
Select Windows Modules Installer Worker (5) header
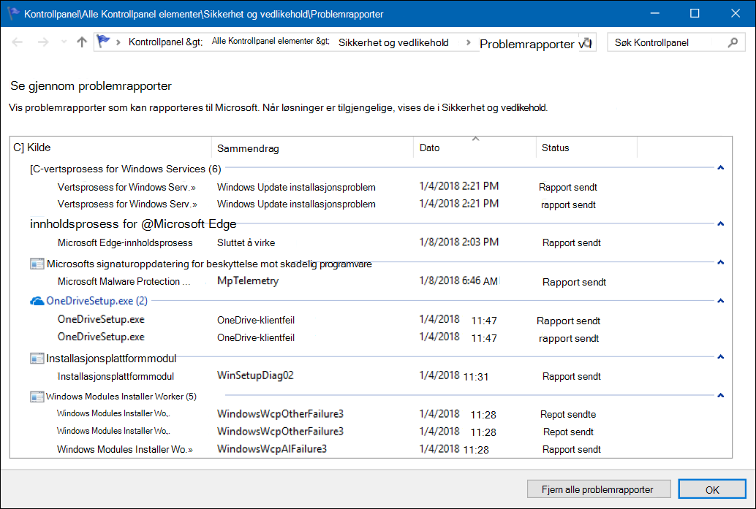121,397
